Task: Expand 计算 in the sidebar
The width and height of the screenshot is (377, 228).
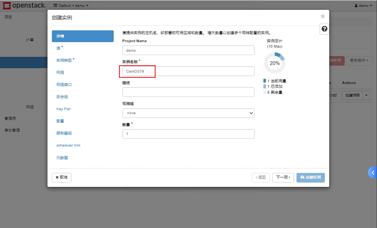Action: click(x=30, y=40)
